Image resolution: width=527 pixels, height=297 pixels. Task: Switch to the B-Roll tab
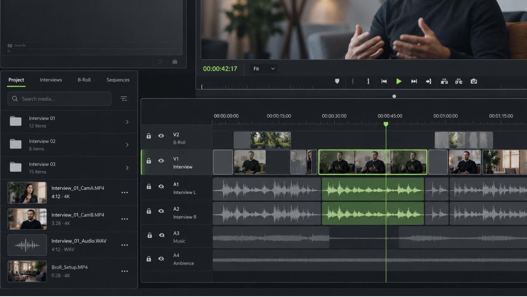tap(84, 80)
